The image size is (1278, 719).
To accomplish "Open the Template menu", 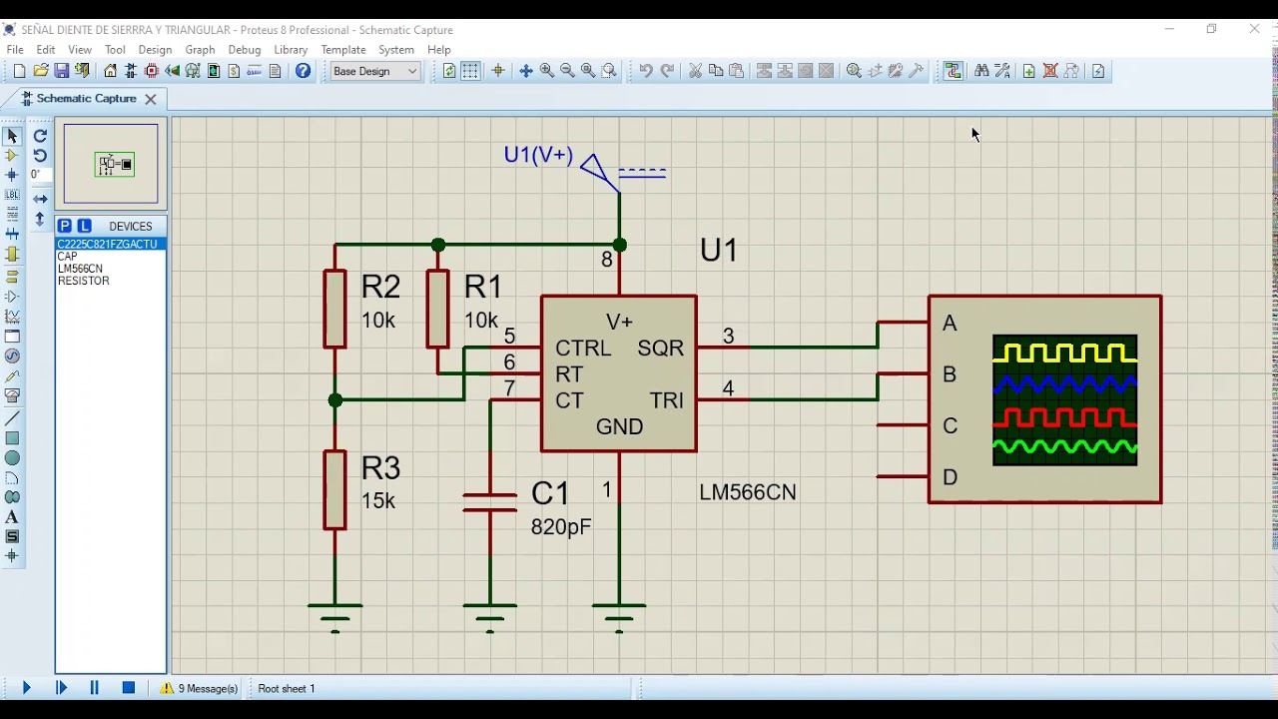I will point(343,50).
